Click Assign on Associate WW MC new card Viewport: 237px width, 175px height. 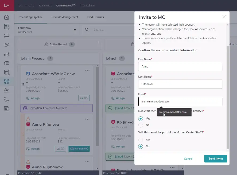(33, 98)
